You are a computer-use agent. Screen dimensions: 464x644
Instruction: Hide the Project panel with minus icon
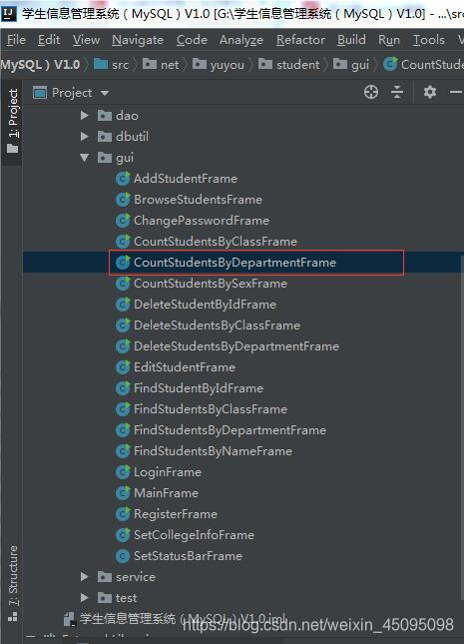pos(456,93)
